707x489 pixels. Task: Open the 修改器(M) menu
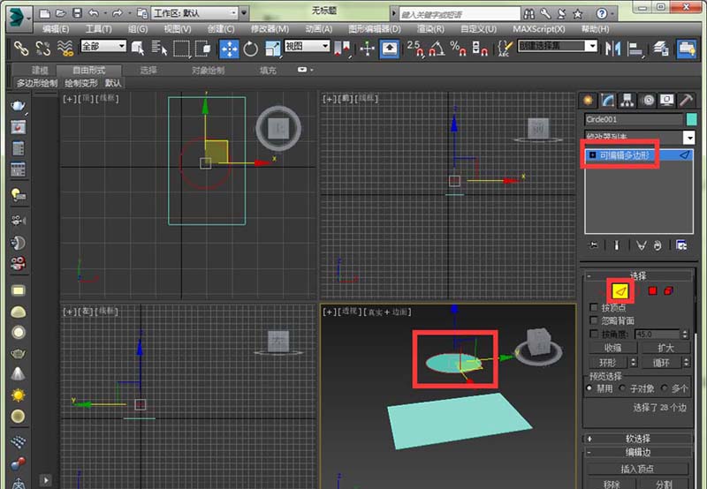point(270,28)
